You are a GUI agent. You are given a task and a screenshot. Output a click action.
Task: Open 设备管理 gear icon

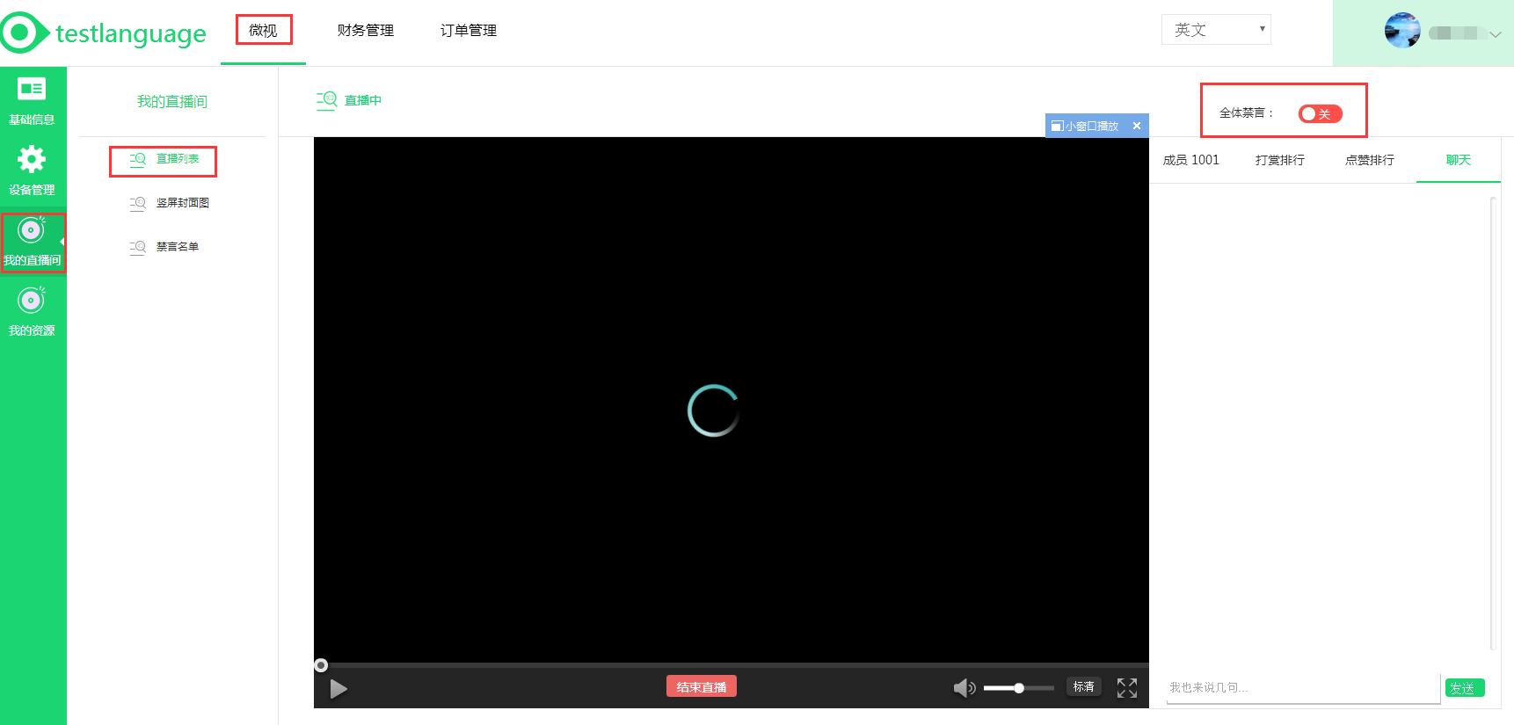point(32,160)
